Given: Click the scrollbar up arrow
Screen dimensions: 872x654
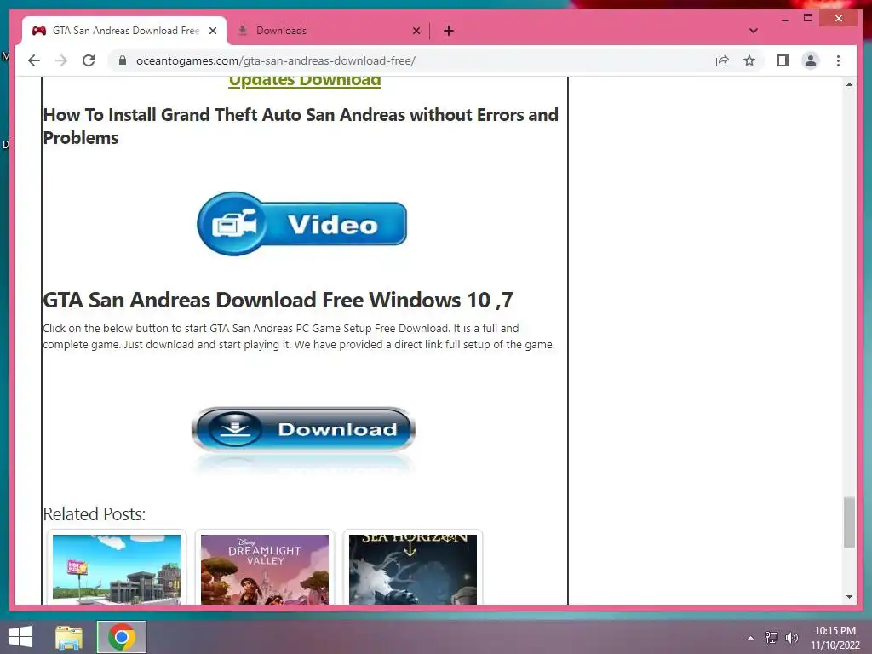Looking at the screenshot, I should [x=849, y=84].
